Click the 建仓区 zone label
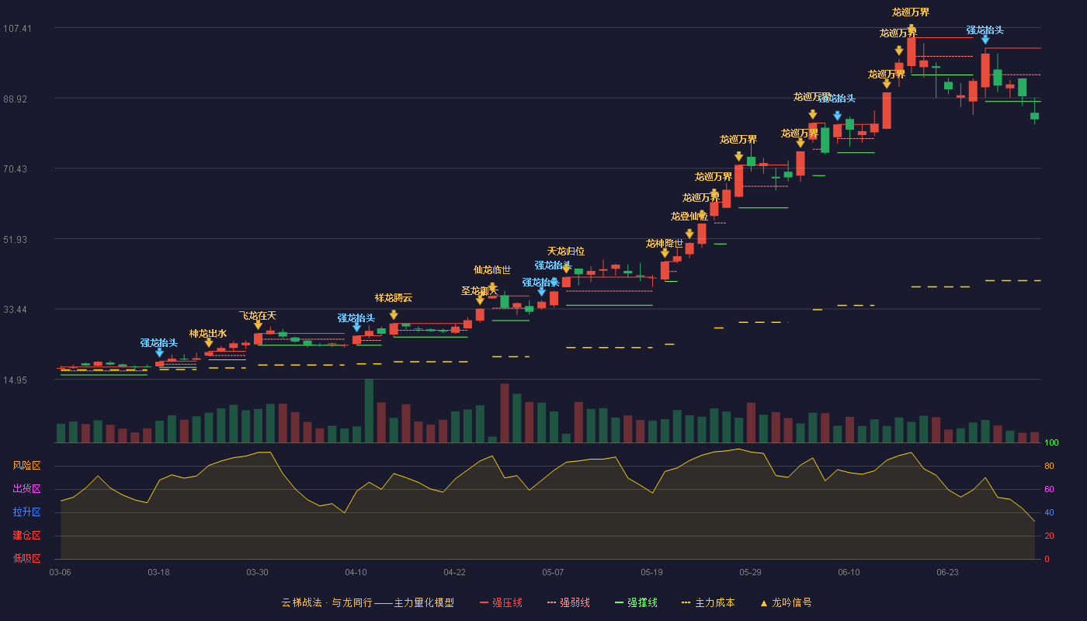Viewport: 1087px width, 621px height. pyautogui.click(x=26, y=536)
